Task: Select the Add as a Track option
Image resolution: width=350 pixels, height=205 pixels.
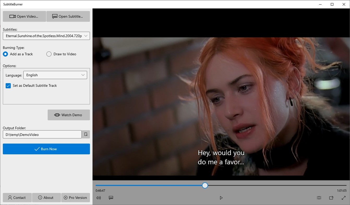Action: pos(5,54)
